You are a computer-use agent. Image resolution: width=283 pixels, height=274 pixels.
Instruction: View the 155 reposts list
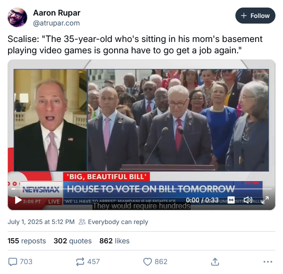(x=27, y=241)
